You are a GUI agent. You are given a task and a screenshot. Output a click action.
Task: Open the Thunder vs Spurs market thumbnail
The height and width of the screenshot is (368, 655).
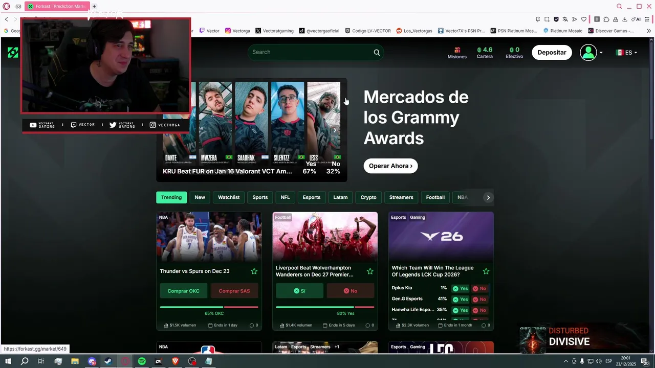coord(209,237)
